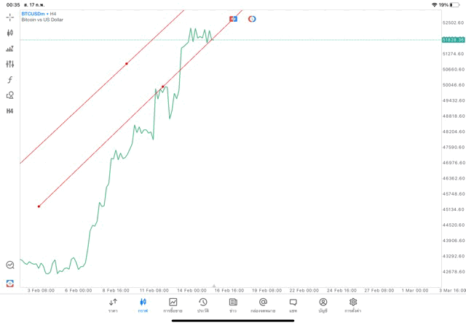Open the Mailbox @ tab
This screenshot has height=325, width=466.
pyautogui.click(x=263, y=305)
